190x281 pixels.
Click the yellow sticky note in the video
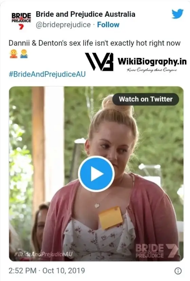[110, 218]
